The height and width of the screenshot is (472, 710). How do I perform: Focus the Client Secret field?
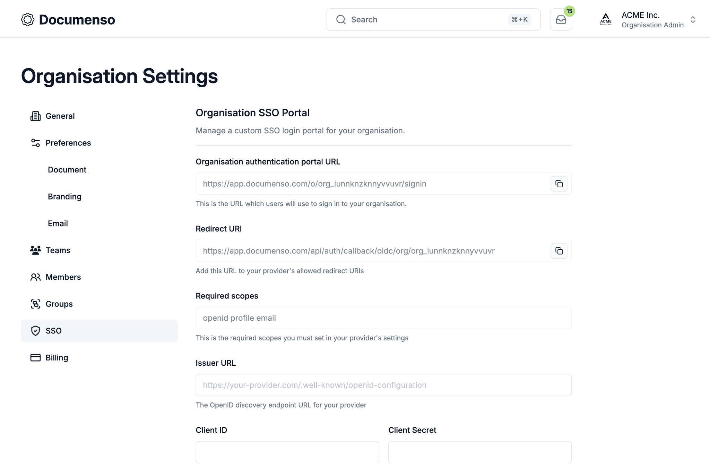[480, 452]
